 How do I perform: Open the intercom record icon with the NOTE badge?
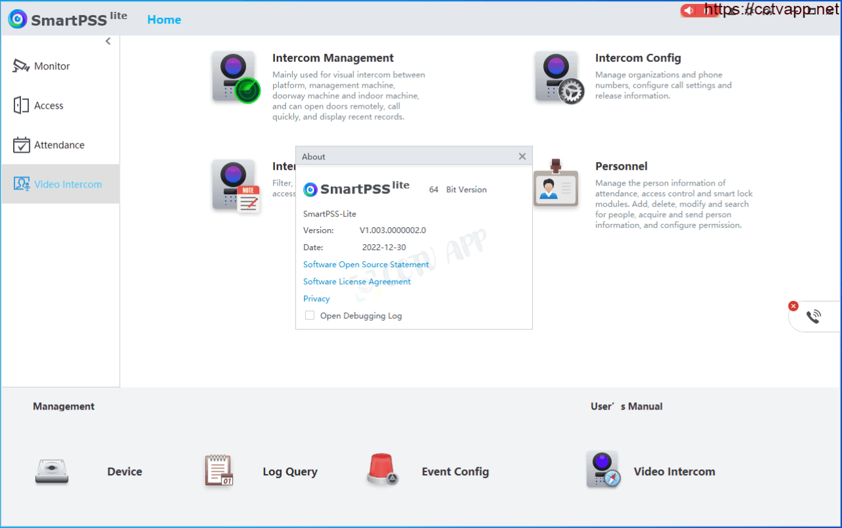[x=236, y=186]
